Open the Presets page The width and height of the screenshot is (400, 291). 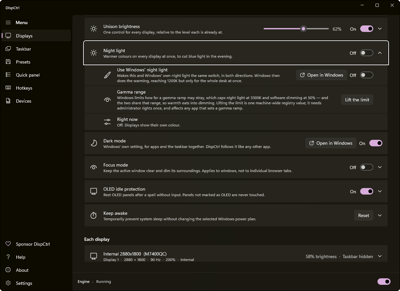36,62
